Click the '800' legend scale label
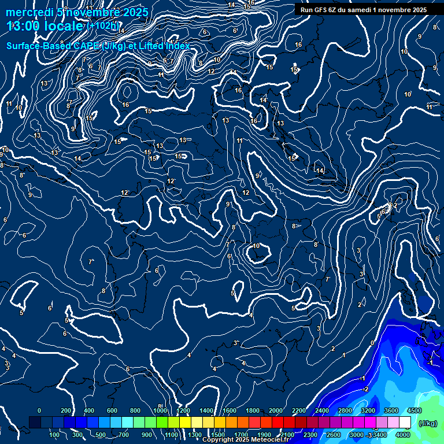This screenshot has height=444, width=444. point(135,410)
